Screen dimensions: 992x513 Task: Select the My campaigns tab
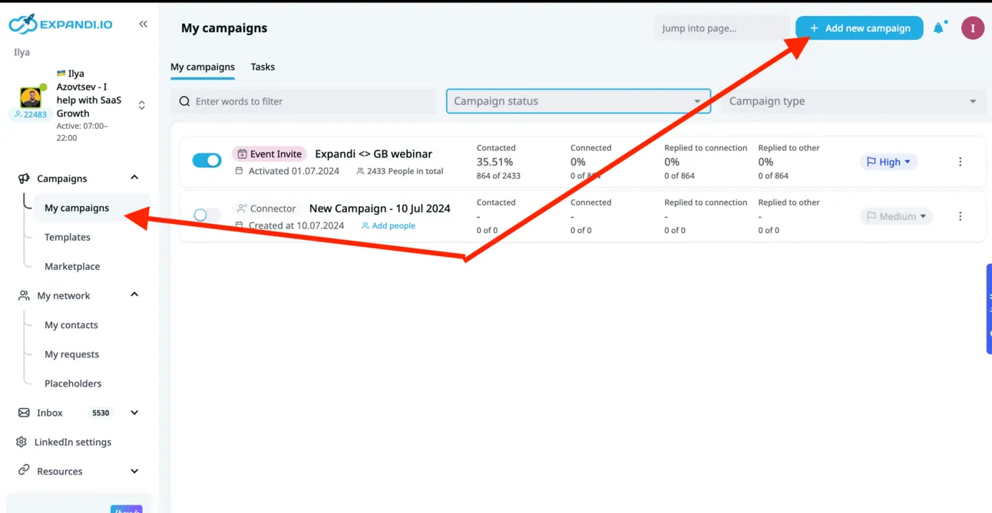click(203, 67)
